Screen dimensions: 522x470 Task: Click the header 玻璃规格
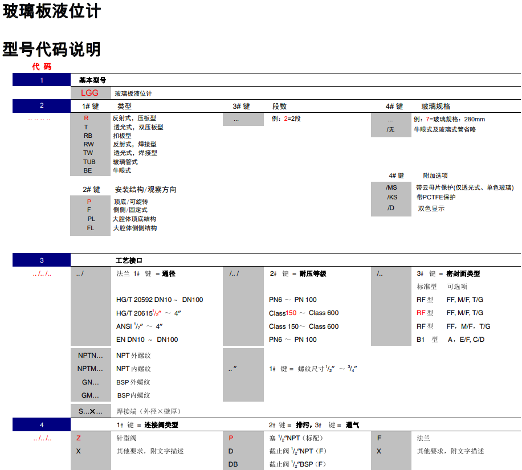pyautogui.click(x=436, y=106)
